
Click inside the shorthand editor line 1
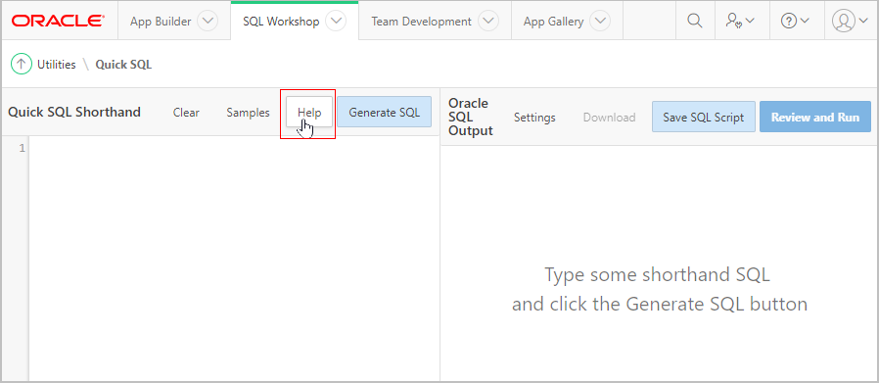coord(233,148)
